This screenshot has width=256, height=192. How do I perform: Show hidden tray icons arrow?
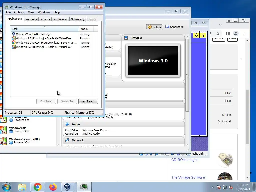click(212, 187)
